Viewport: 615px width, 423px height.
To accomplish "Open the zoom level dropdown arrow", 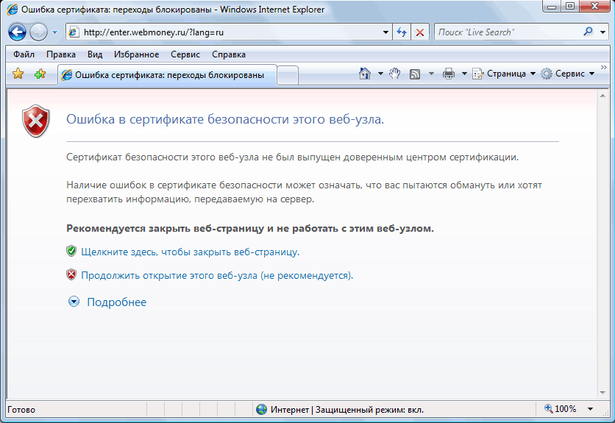I will click(591, 409).
